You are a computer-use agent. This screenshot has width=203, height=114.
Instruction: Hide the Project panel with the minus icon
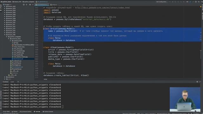pos(33,4)
